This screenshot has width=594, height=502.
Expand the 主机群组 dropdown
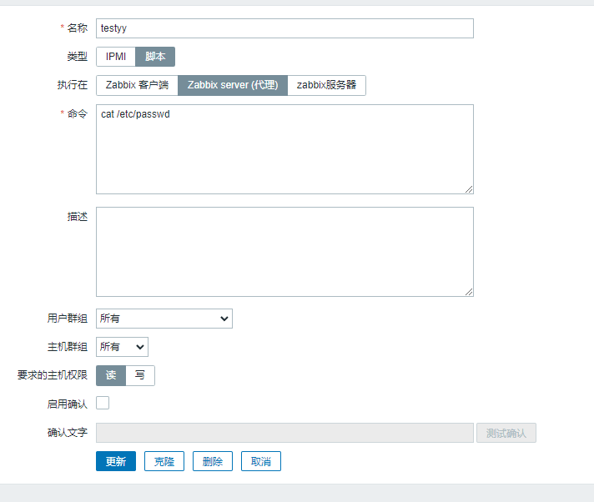[x=122, y=347]
